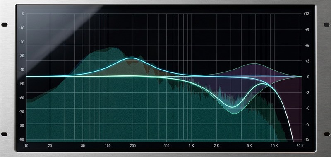Click the '10 K' frequency axis label
331x157 pixels.
click(274, 145)
